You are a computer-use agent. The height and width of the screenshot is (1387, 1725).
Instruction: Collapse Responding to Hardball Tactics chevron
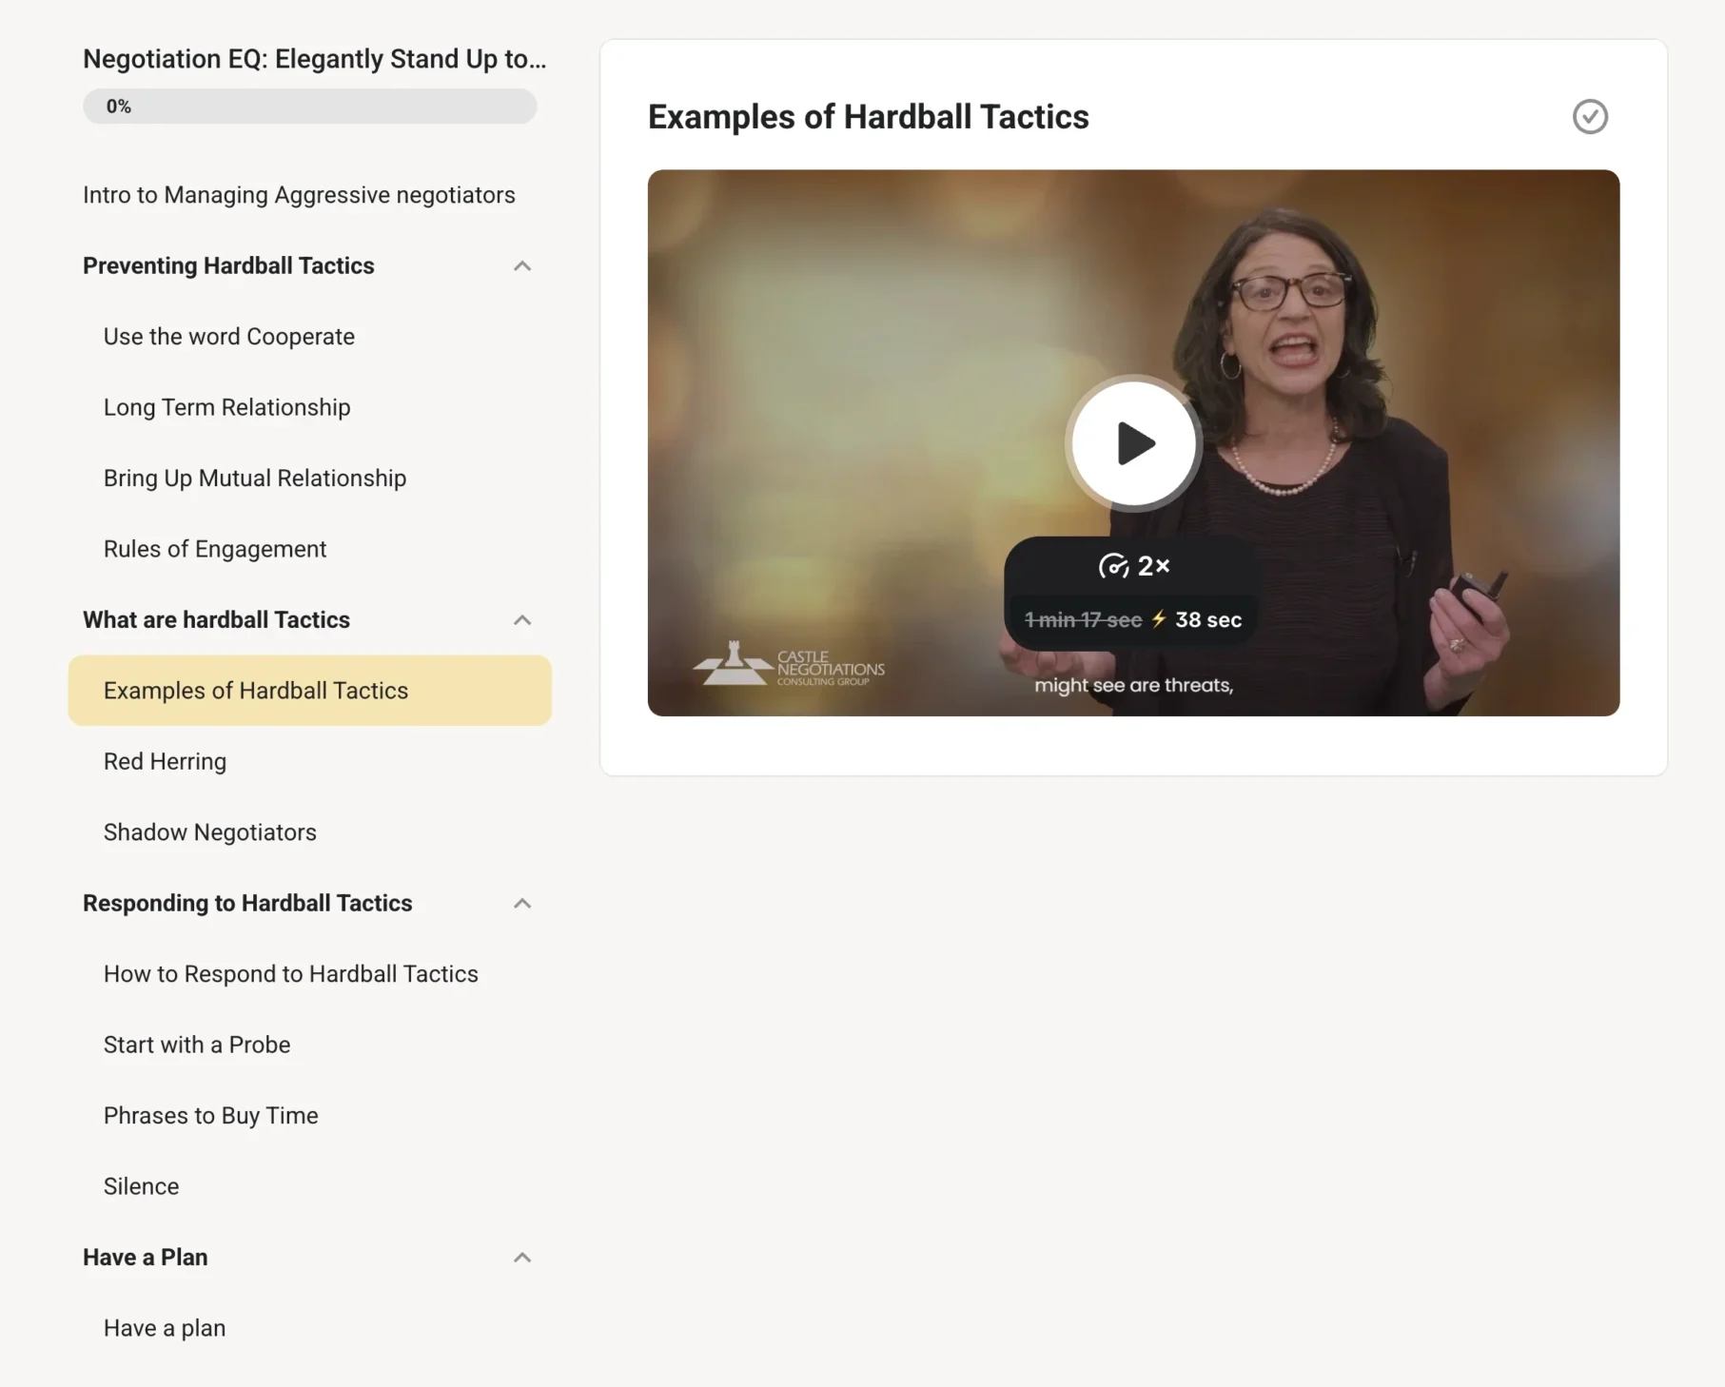coord(522,904)
